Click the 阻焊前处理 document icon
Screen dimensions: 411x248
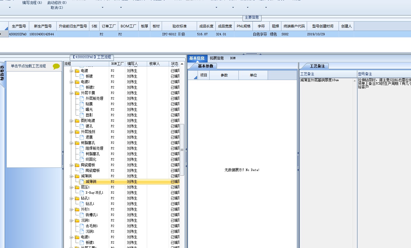pos(82,148)
